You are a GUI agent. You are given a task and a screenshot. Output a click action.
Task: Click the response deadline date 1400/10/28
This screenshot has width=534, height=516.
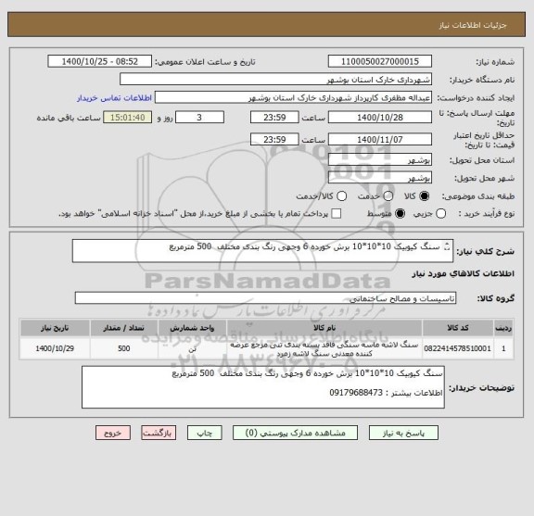(380, 118)
